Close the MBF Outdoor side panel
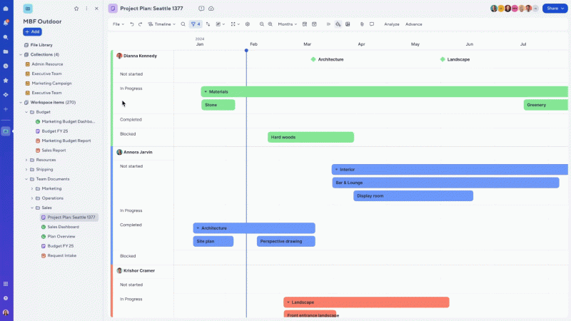Screen dimensions: 571x321 pyautogui.click(x=96, y=9)
